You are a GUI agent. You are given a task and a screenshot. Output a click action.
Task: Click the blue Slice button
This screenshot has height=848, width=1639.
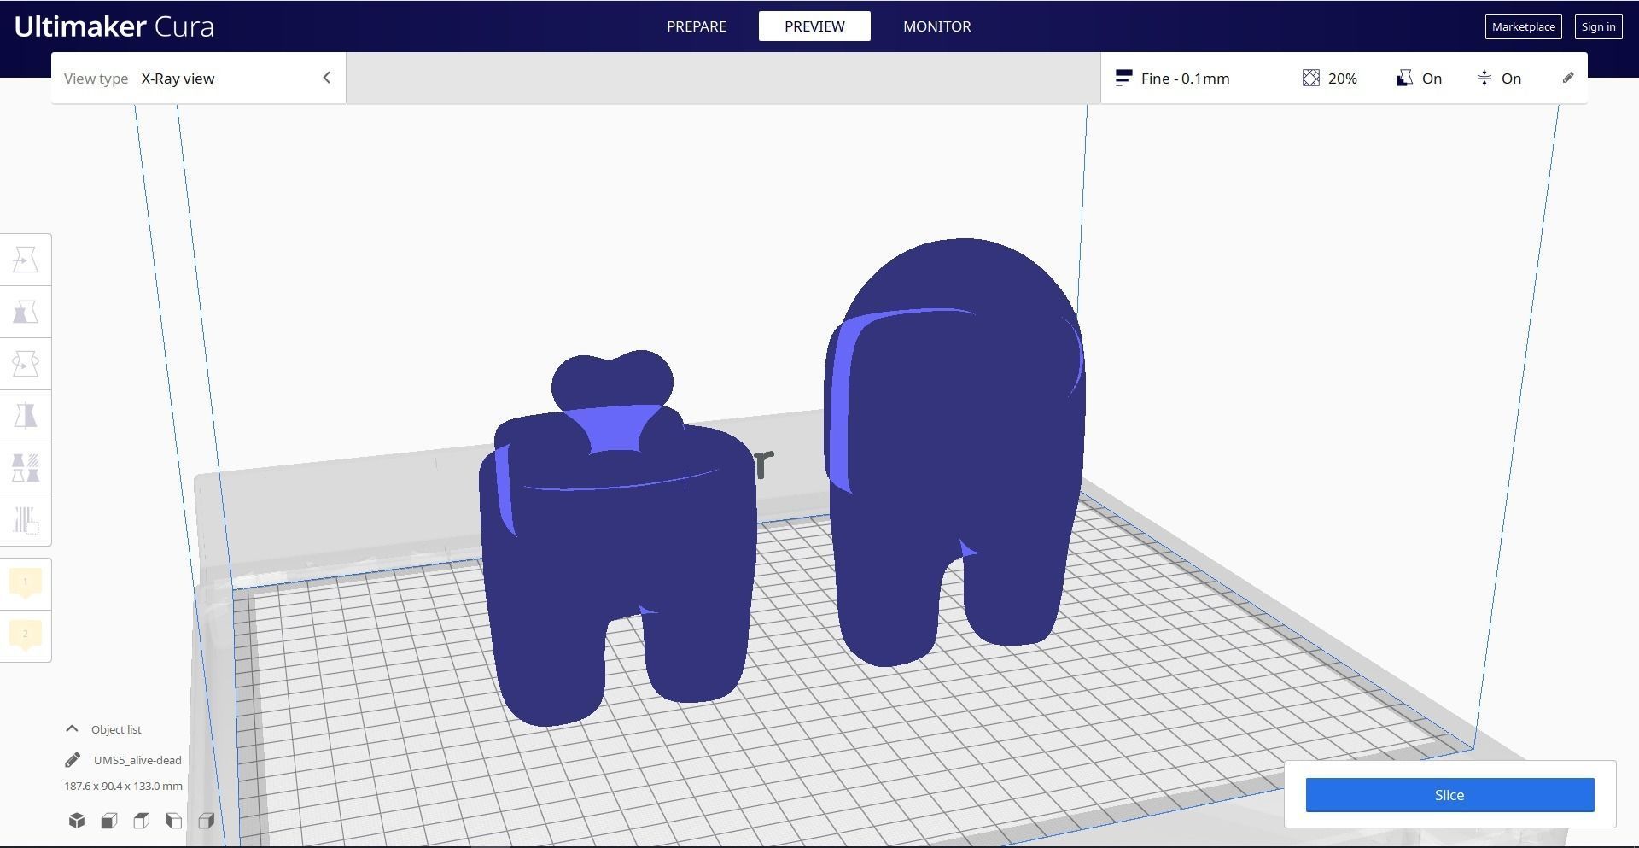[1449, 795]
